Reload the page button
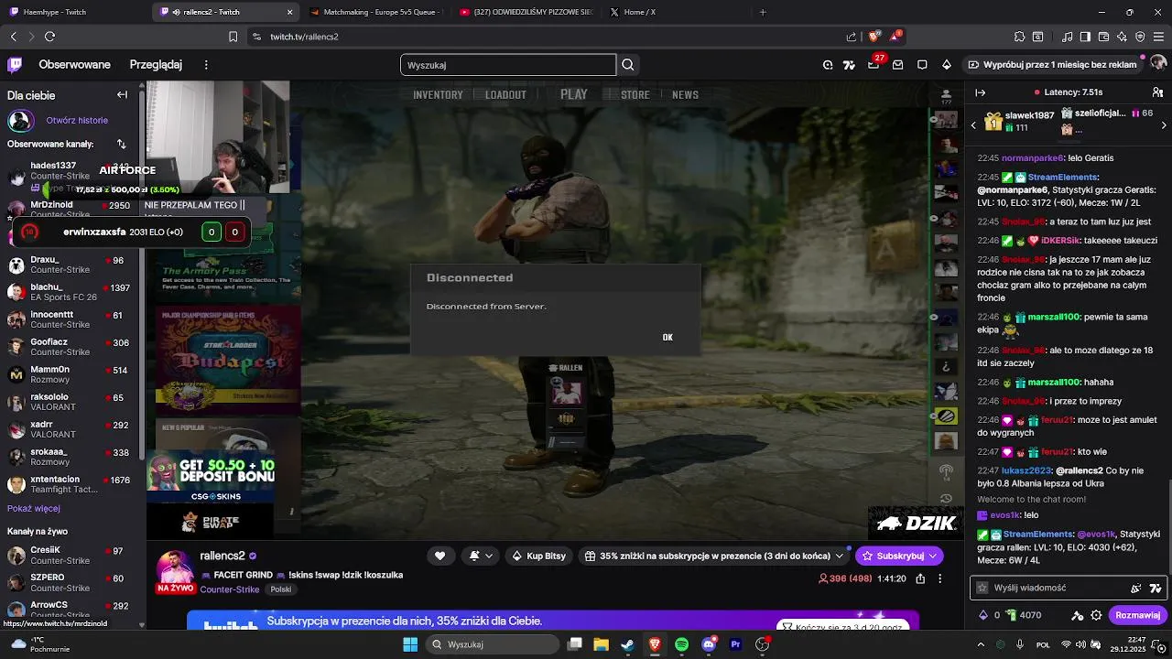This screenshot has height=659, width=1172. (x=49, y=37)
